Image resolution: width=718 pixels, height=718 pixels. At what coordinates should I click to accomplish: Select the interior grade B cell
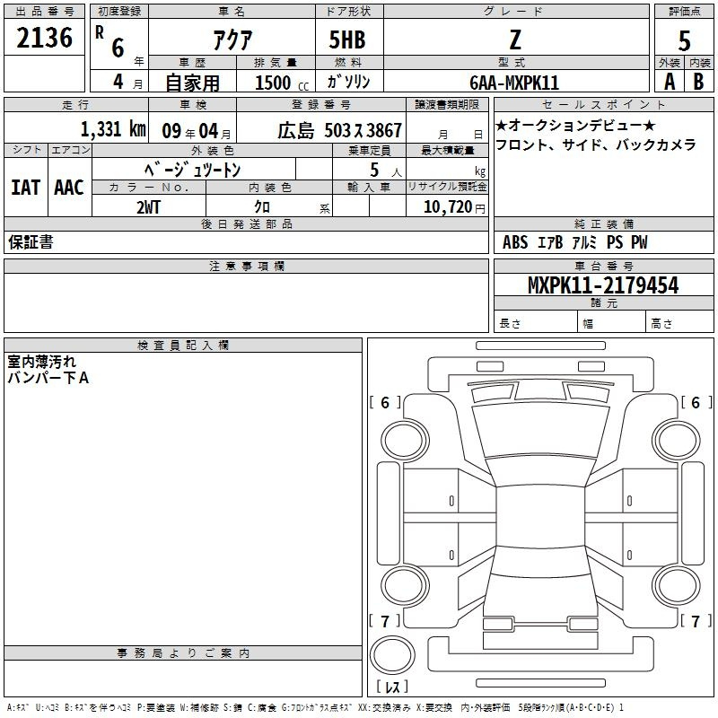coord(699,81)
